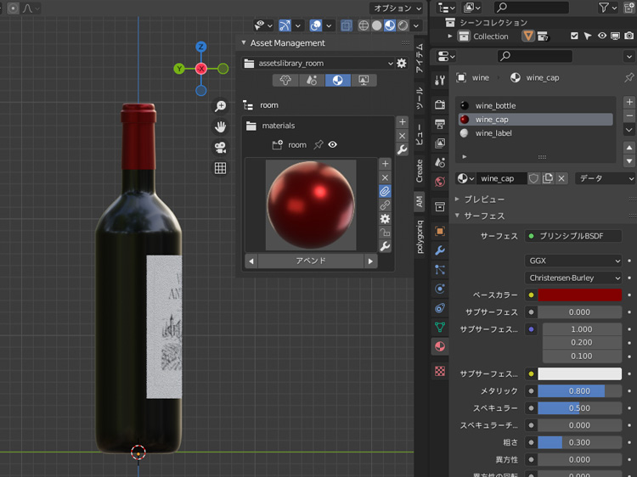Image resolution: width=637 pixels, height=477 pixels.
Task: Click the asset library settings gear
Action: (x=402, y=63)
